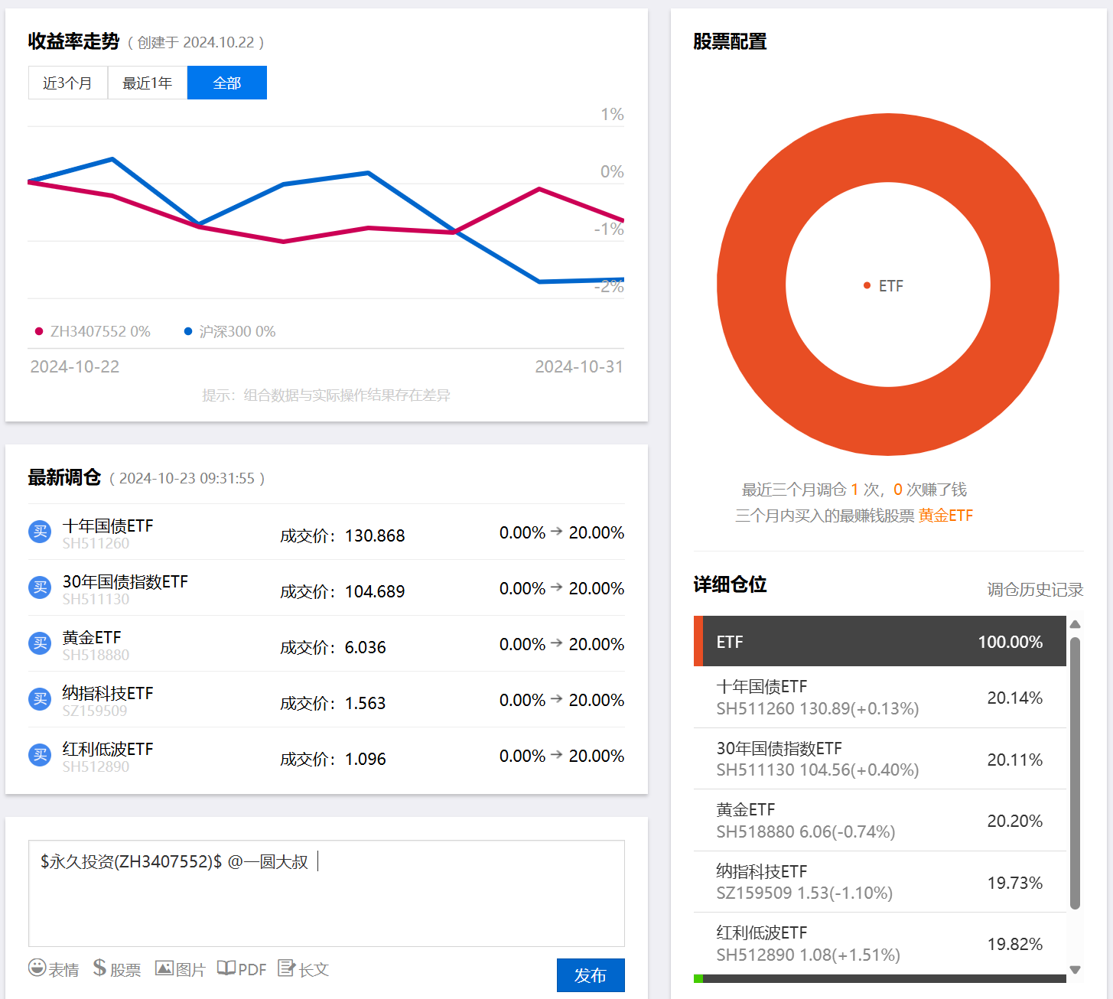Open 调仓历史记录 link
The width and height of the screenshot is (1113, 999).
1035,589
